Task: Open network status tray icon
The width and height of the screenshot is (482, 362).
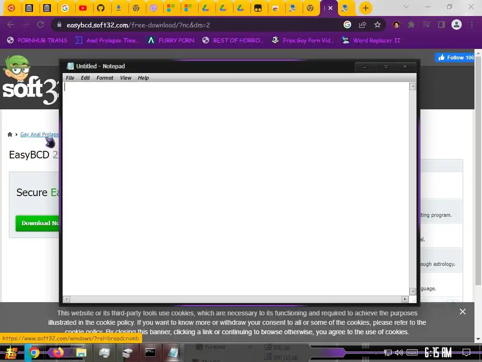Action: (388, 353)
